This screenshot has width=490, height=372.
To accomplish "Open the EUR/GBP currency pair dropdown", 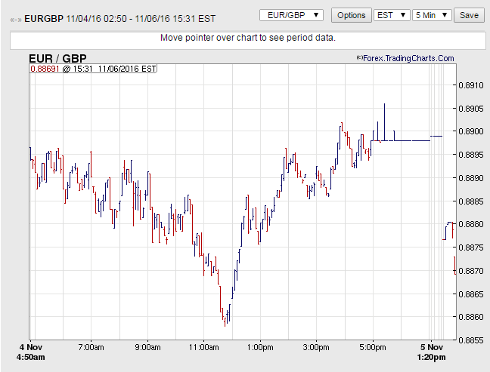I will pos(291,15).
